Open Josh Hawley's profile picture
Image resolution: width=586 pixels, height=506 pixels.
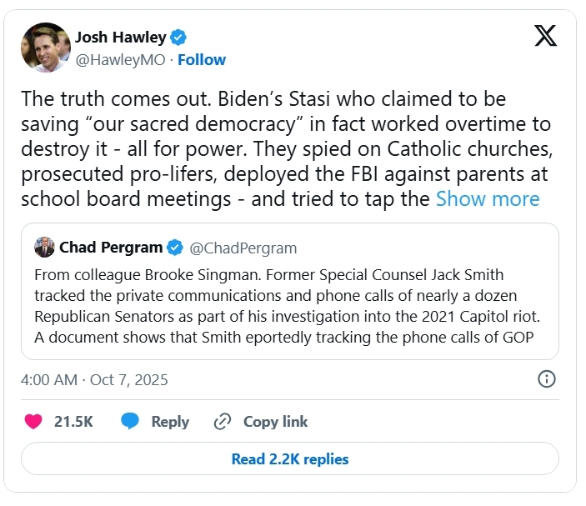(45, 48)
